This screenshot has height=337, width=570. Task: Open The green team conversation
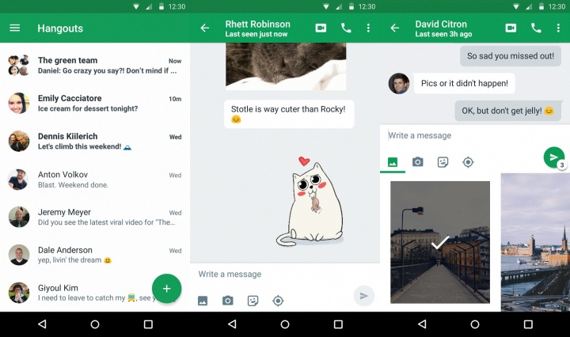95,66
